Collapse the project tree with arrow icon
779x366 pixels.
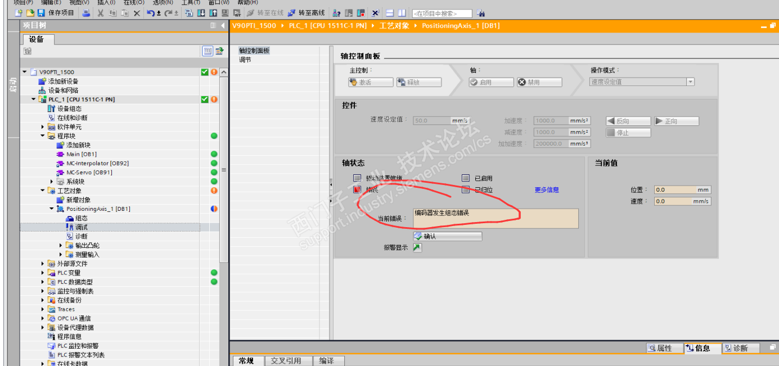coord(223,26)
